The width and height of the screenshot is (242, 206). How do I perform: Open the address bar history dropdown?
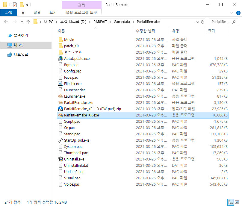pyautogui.click(x=198, y=22)
